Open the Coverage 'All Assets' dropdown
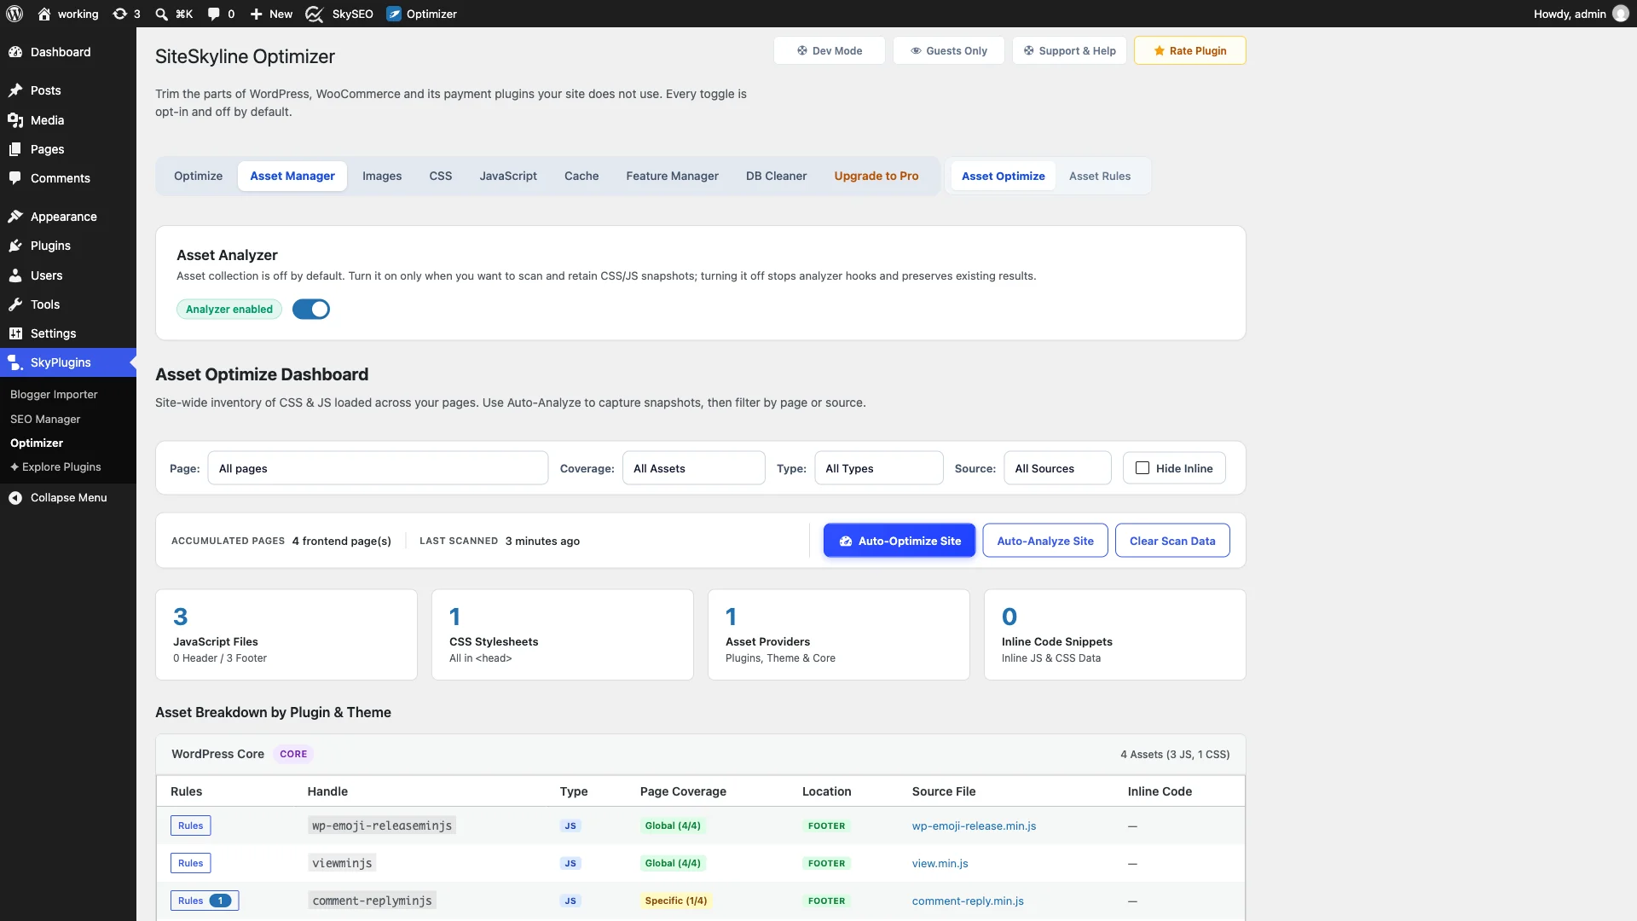The image size is (1637, 921). [694, 468]
